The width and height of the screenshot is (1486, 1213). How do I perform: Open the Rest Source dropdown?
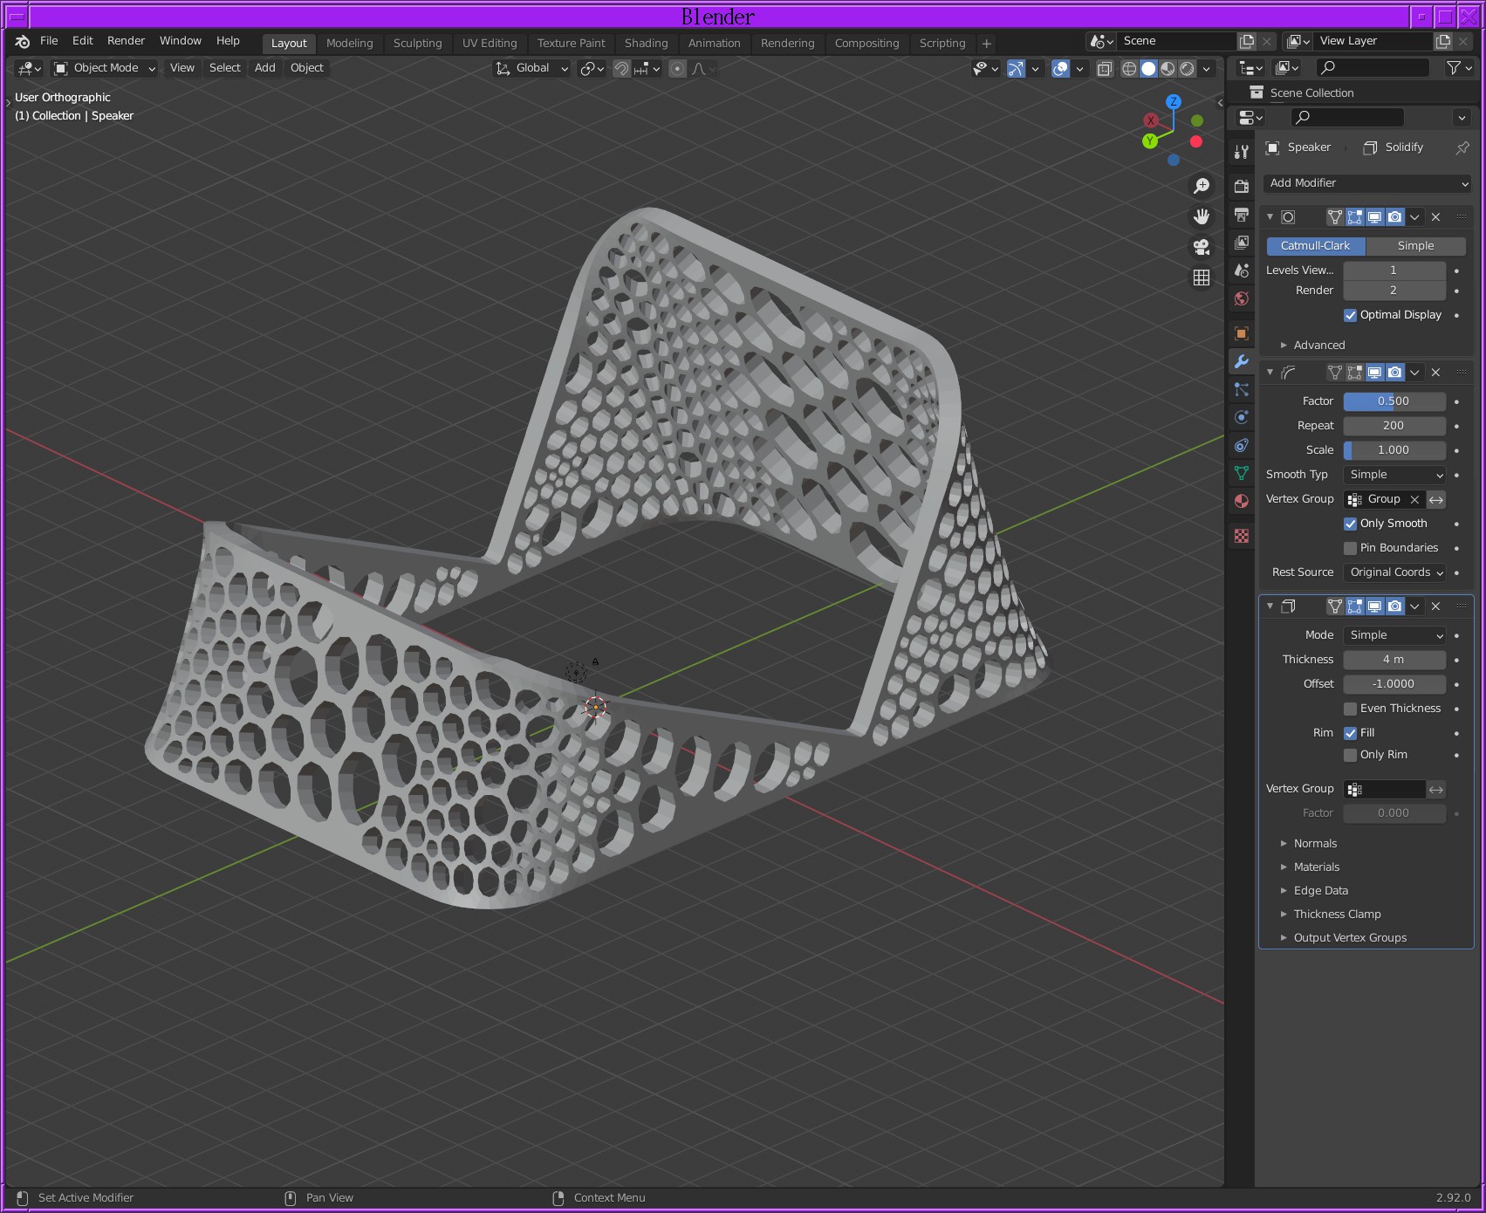tap(1394, 572)
